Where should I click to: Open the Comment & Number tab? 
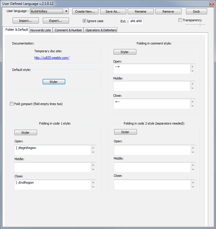[68, 30]
